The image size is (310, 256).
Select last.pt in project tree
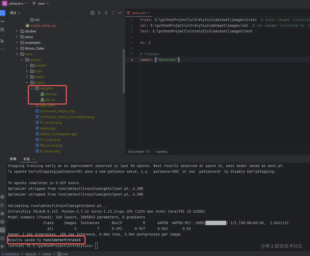(x=50, y=100)
